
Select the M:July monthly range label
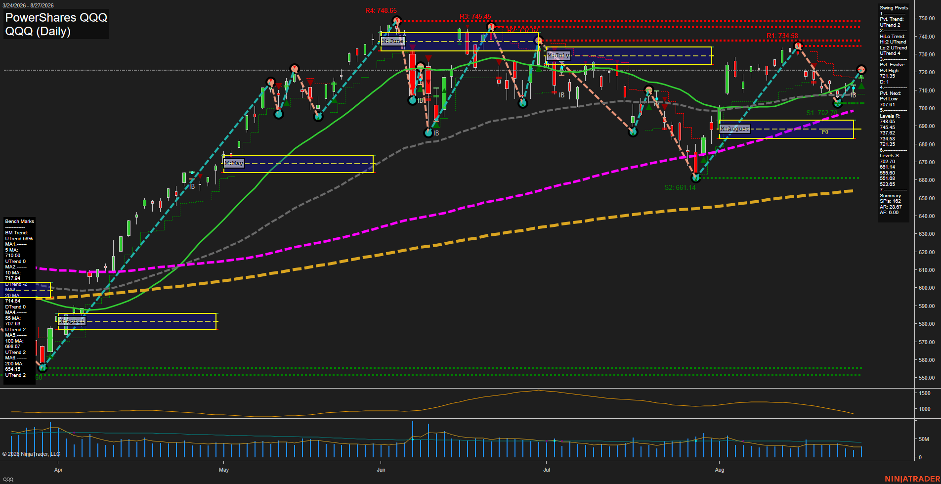pos(558,56)
